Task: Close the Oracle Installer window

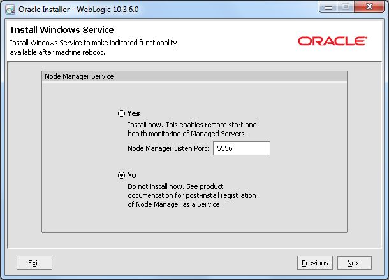Action: [369, 7]
